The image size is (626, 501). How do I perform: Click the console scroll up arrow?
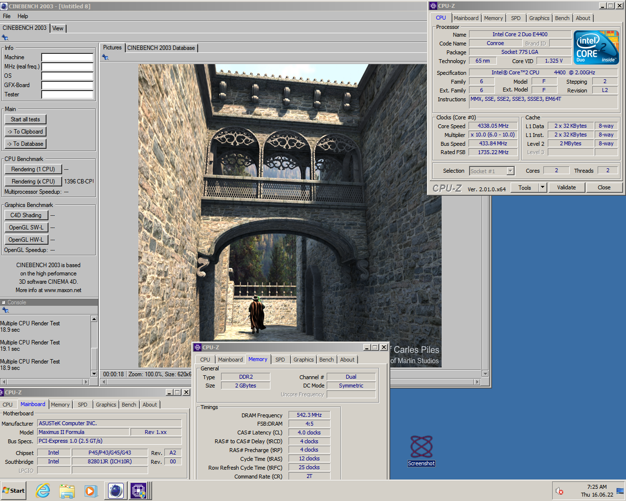click(x=94, y=319)
